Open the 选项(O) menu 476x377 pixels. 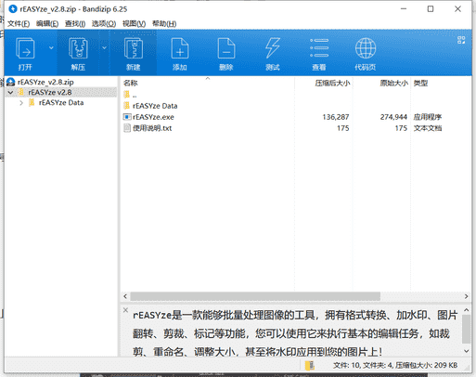coord(104,24)
